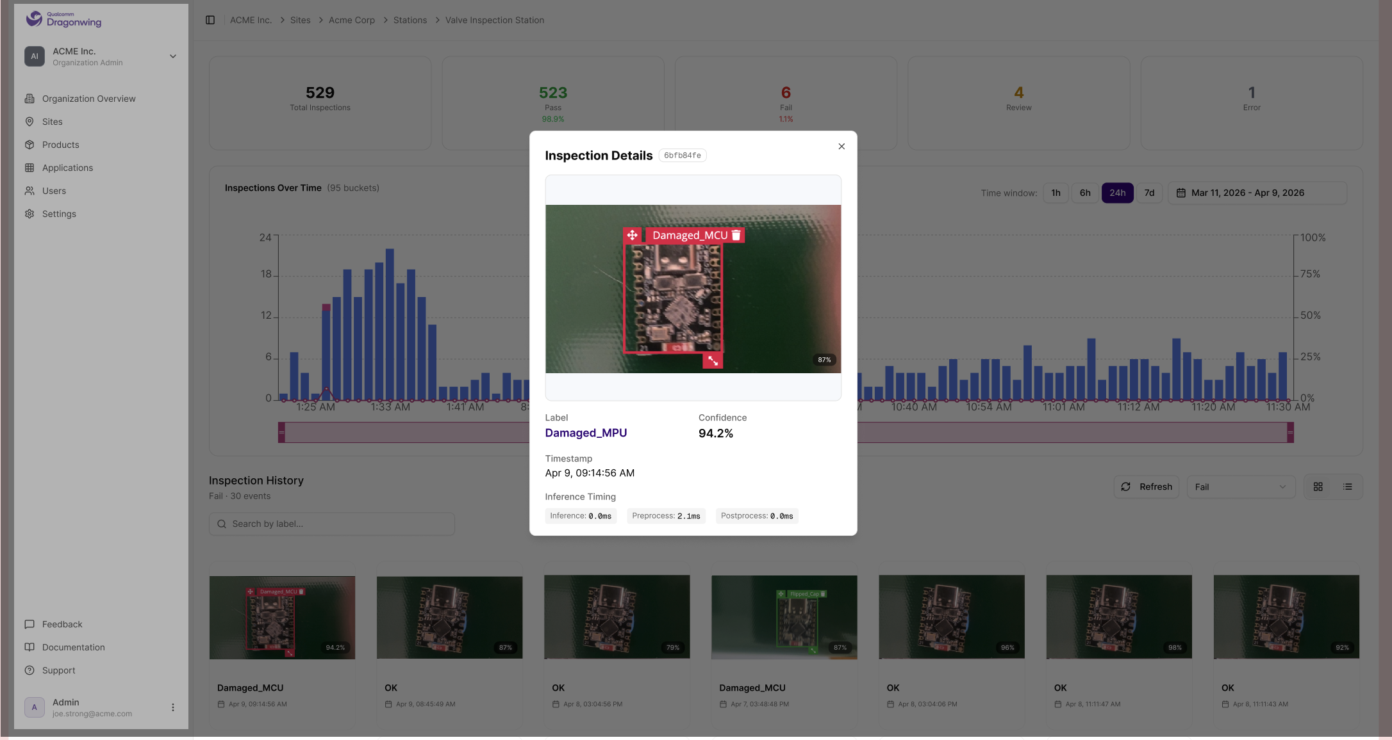Click the resize handle of the bounding box
Image resolution: width=1392 pixels, height=740 pixels.
713,361
